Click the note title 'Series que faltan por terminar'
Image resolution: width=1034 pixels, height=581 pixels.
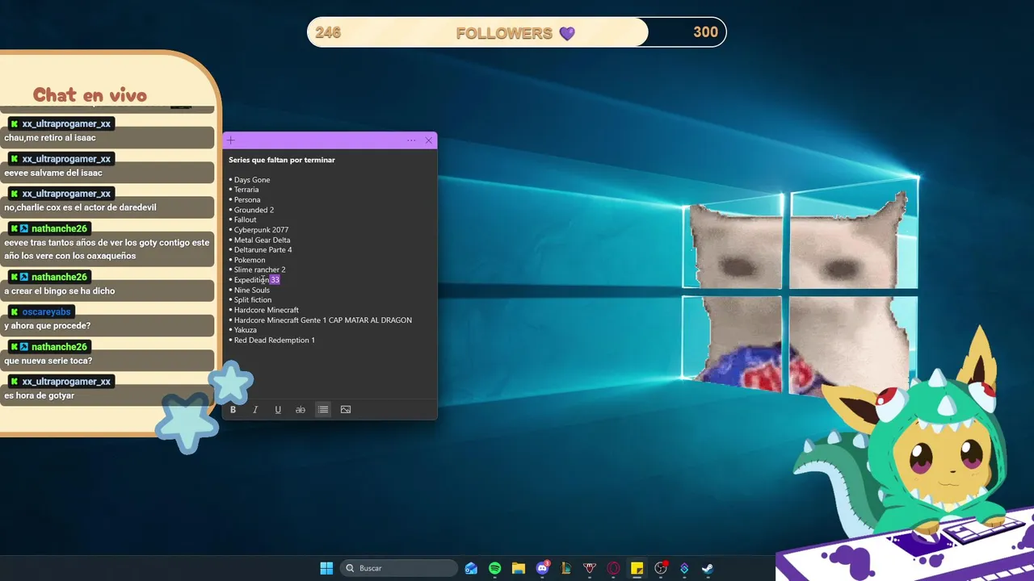point(282,160)
